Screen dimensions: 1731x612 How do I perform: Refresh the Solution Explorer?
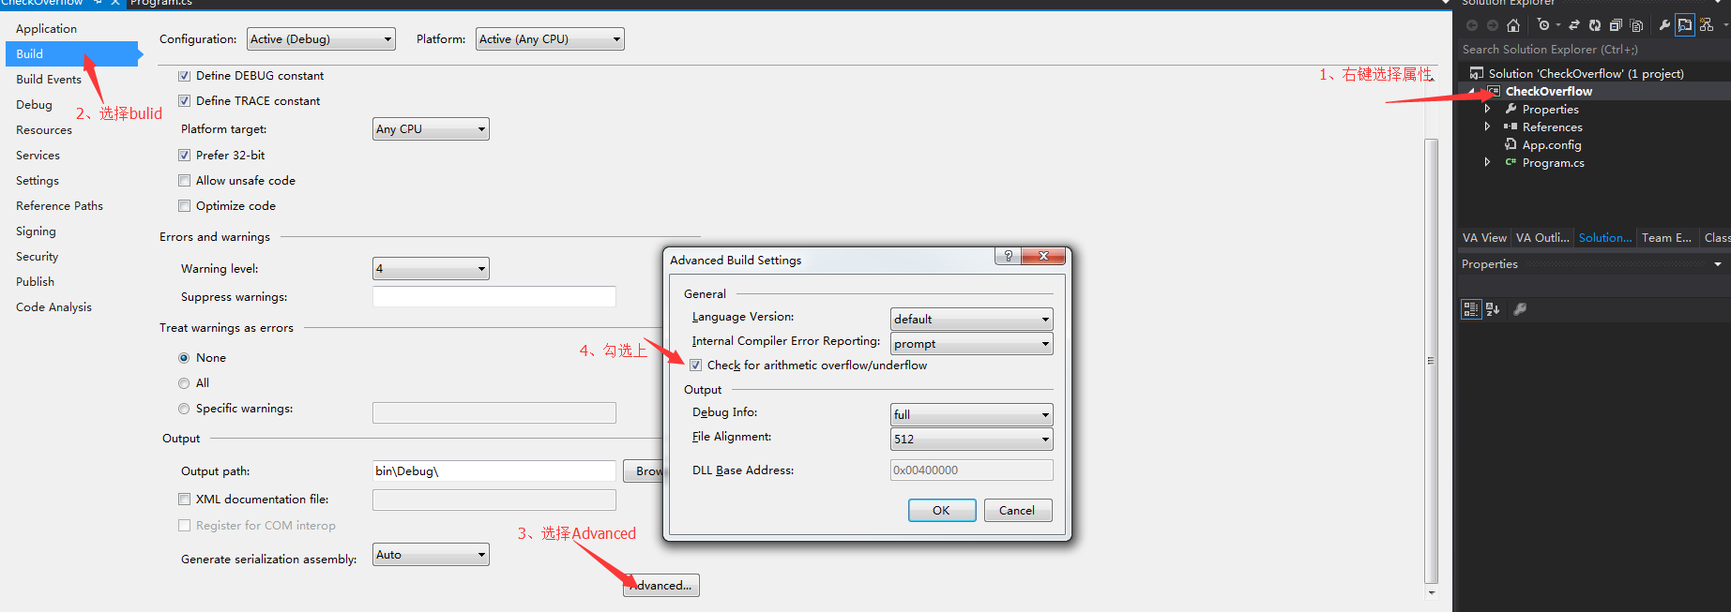click(x=1595, y=25)
